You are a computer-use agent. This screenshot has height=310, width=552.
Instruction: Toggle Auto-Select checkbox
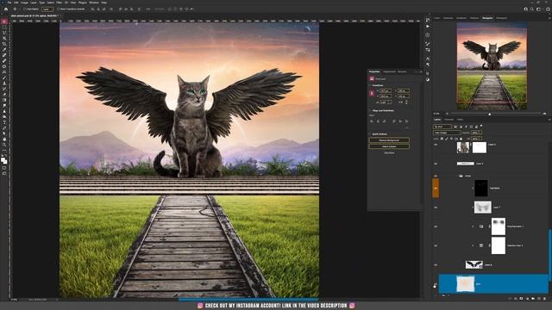click(x=25, y=9)
